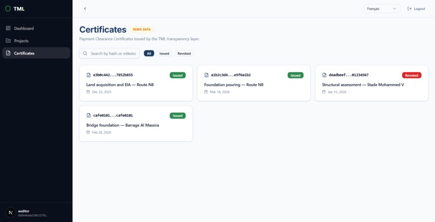435x222 pixels.
Task: Go back using the left chevron
Action: click(85, 9)
